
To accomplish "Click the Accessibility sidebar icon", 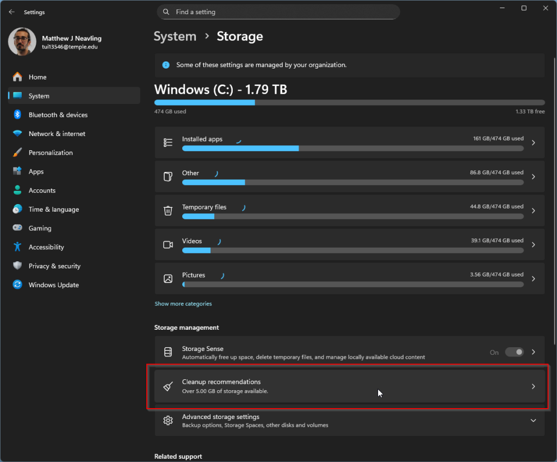I will coord(17,247).
